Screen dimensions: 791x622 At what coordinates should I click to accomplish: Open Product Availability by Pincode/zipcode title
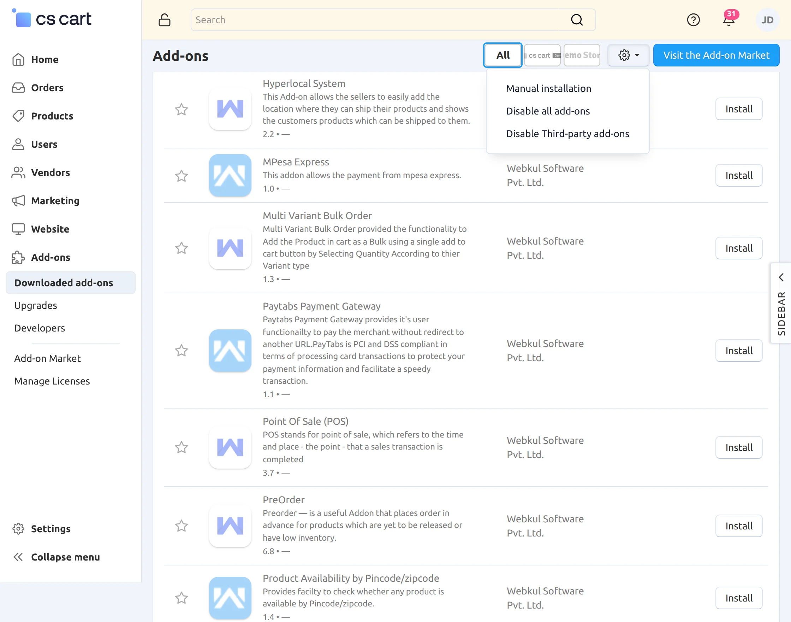[x=350, y=578]
